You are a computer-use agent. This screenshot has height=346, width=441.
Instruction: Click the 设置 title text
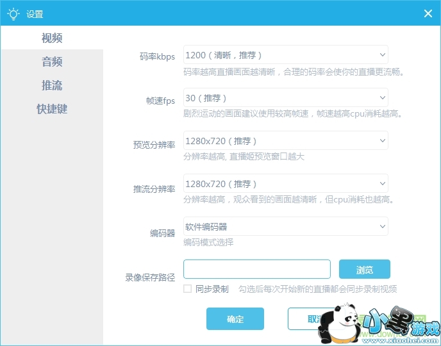click(35, 14)
